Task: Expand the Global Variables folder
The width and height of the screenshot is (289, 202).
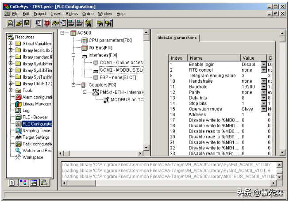Action: pyautogui.click(x=11, y=44)
